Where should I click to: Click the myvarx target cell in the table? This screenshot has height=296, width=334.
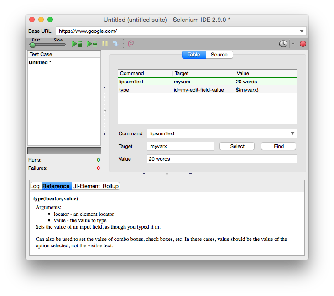point(182,82)
